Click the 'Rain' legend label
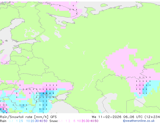 [3, 121]
